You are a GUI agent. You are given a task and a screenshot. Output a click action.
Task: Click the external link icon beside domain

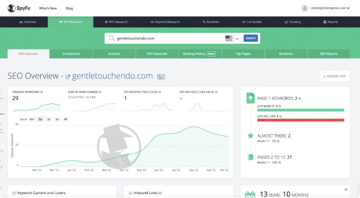[x=67, y=77]
